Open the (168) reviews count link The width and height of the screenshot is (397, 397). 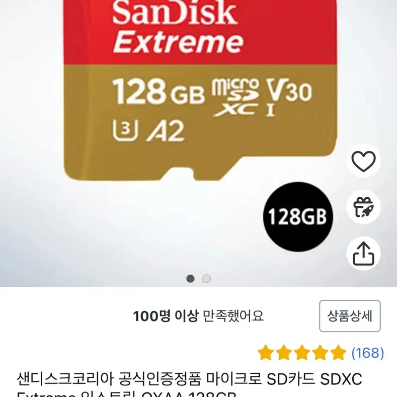(368, 353)
